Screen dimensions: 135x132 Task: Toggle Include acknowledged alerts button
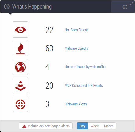(45, 126)
